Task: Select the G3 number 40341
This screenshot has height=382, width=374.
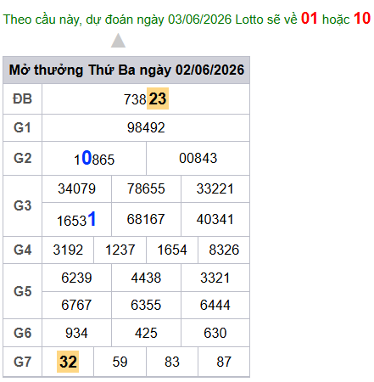Action: pos(215,219)
